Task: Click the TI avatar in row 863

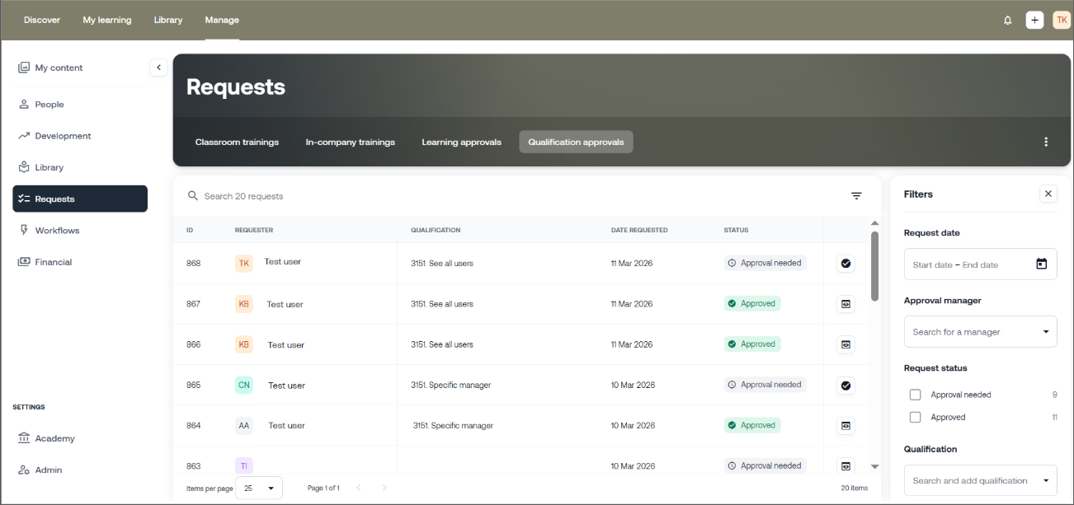Action: click(x=243, y=465)
